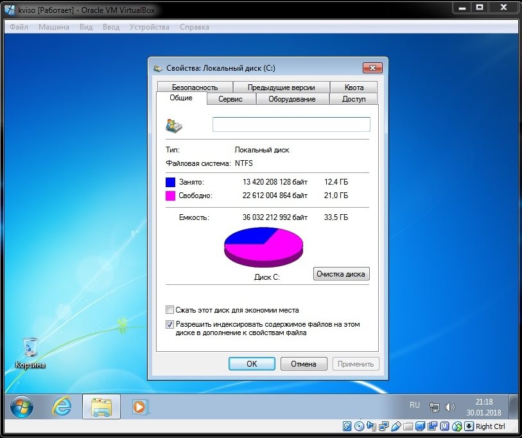The image size is (522, 438).
Task: Click the keyboard capture arrow icon near Right Ctrl
Action: point(469,426)
